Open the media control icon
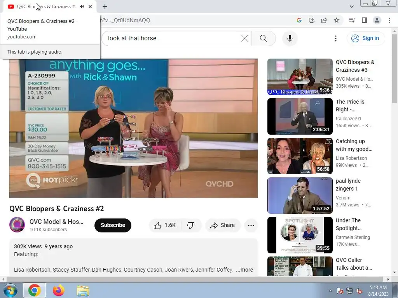The image size is (398, 298). (x=352, y=20)
